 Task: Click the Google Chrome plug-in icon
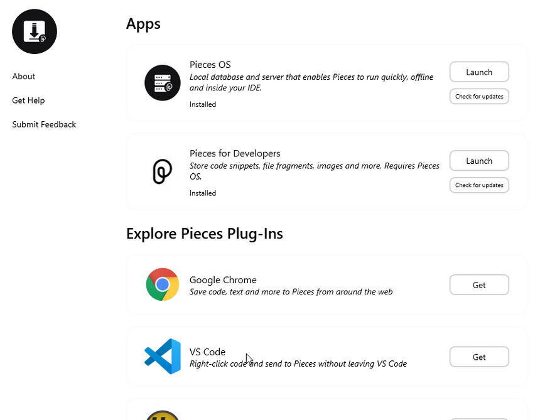tap(163, 284)
